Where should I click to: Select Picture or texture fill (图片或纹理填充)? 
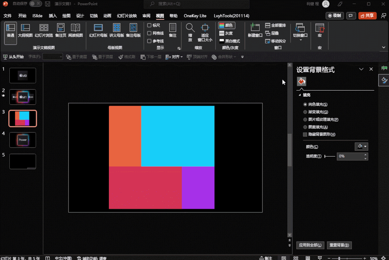click(305, 119)
